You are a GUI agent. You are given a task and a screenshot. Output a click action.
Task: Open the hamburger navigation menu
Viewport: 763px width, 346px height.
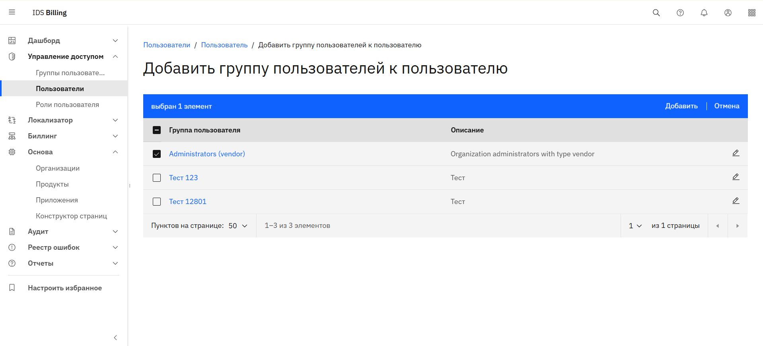click(12, 12)
